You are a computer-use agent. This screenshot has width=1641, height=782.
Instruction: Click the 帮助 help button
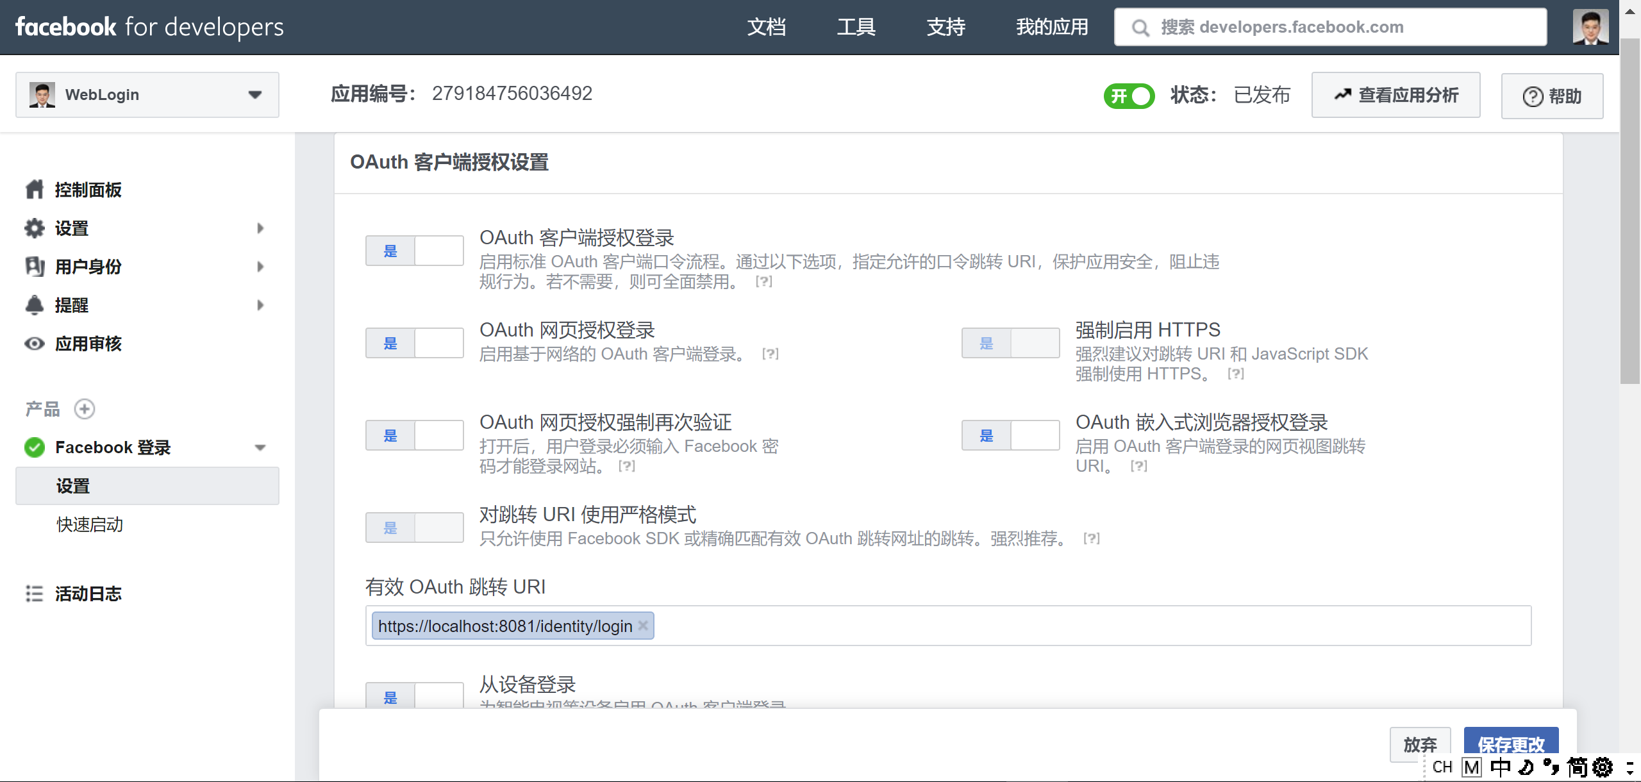(x=1553, y=96)
